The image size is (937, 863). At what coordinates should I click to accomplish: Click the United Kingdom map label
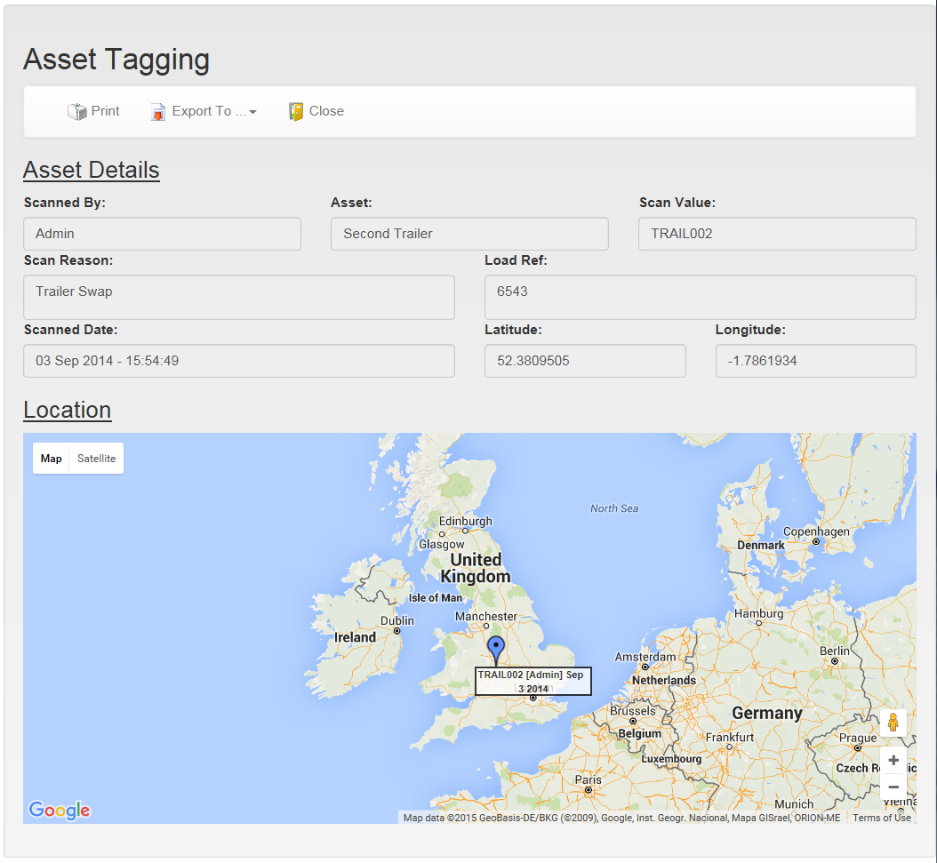[476, 568]
